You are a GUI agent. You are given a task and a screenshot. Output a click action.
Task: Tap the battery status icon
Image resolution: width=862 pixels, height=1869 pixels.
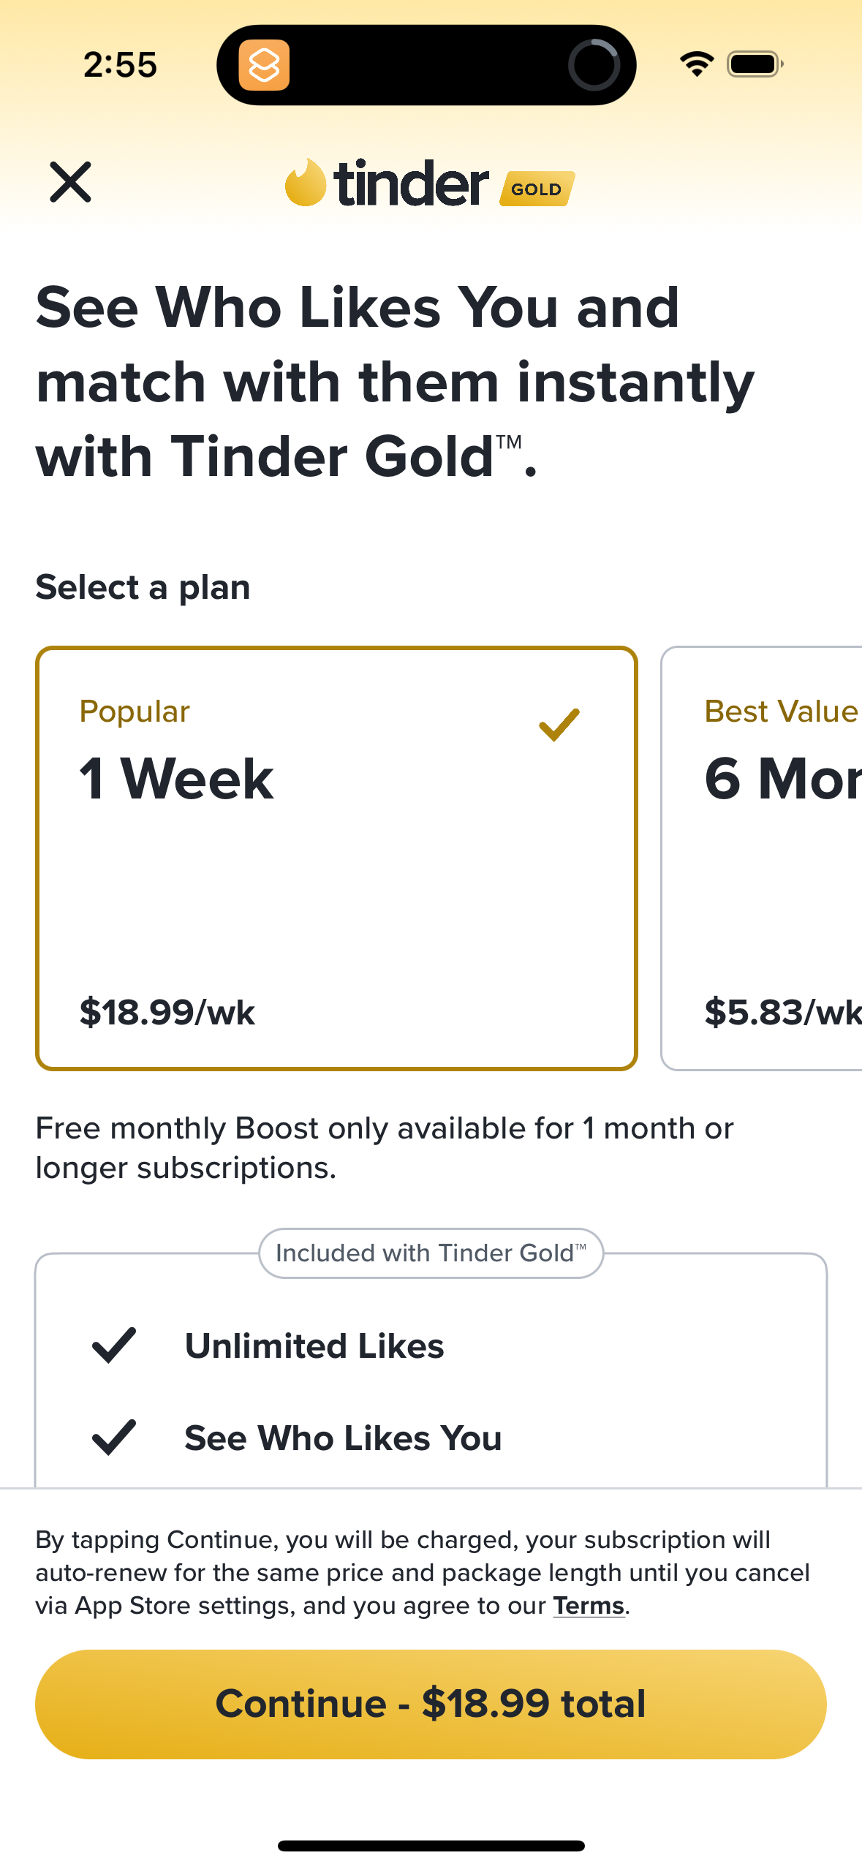click(755, 64)
